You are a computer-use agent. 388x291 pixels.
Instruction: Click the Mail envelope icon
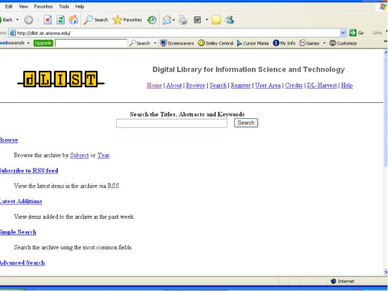(x=167, y=20)
